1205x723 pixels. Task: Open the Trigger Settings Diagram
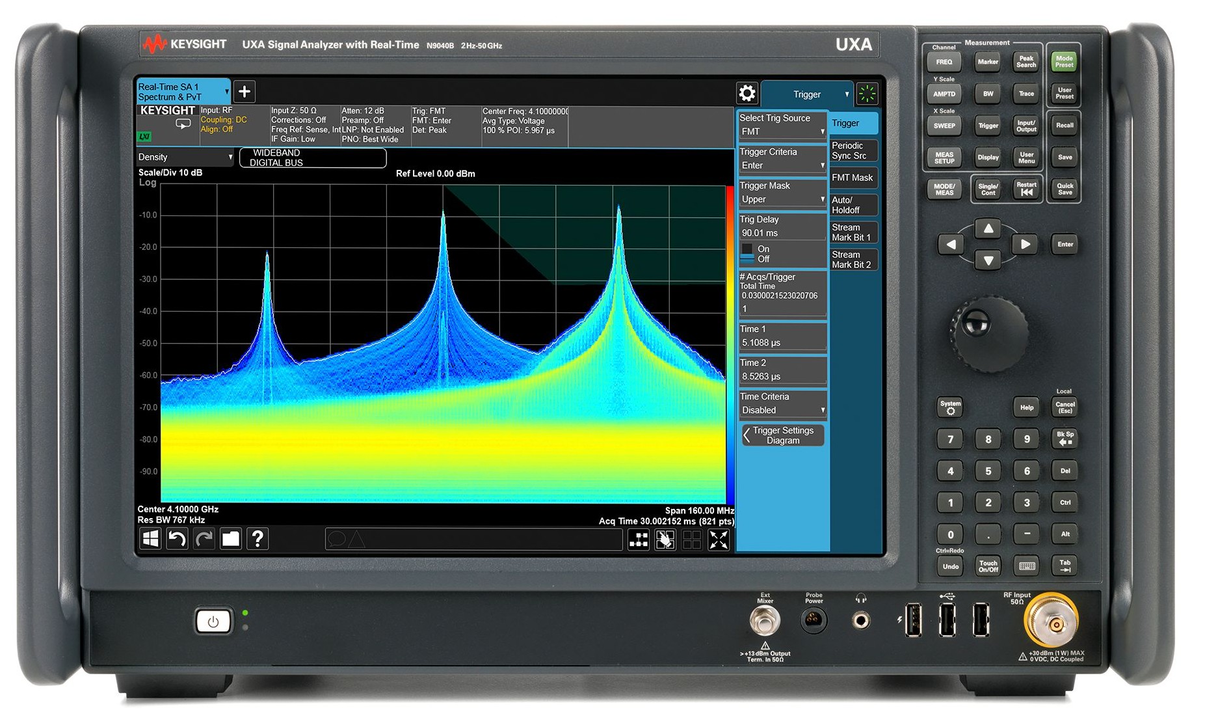click(782, 435)
